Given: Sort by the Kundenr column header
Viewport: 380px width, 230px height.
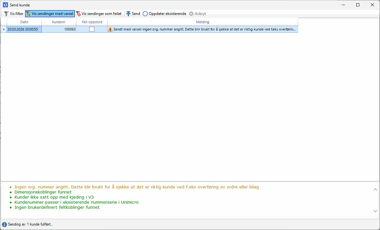Looking at the screenshot, I should 58,22.
